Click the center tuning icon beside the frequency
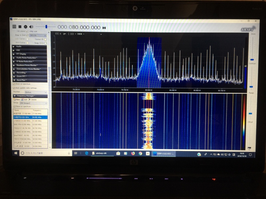The image size is (266, 199). tap(104, 28)
